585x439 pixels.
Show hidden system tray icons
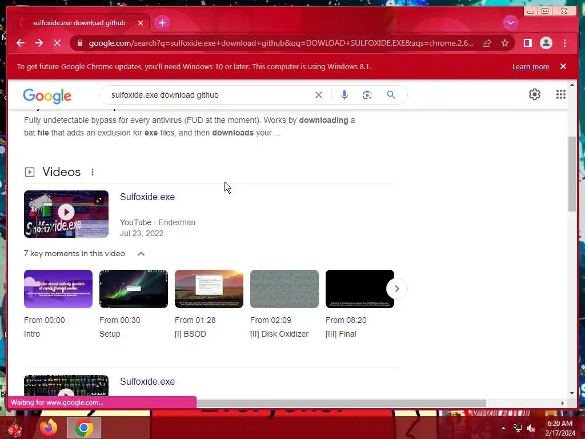(503, 428)
